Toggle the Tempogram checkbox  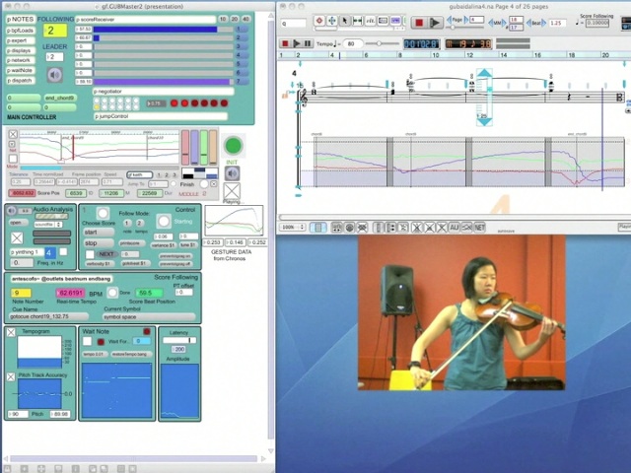[x=11, y=332]
